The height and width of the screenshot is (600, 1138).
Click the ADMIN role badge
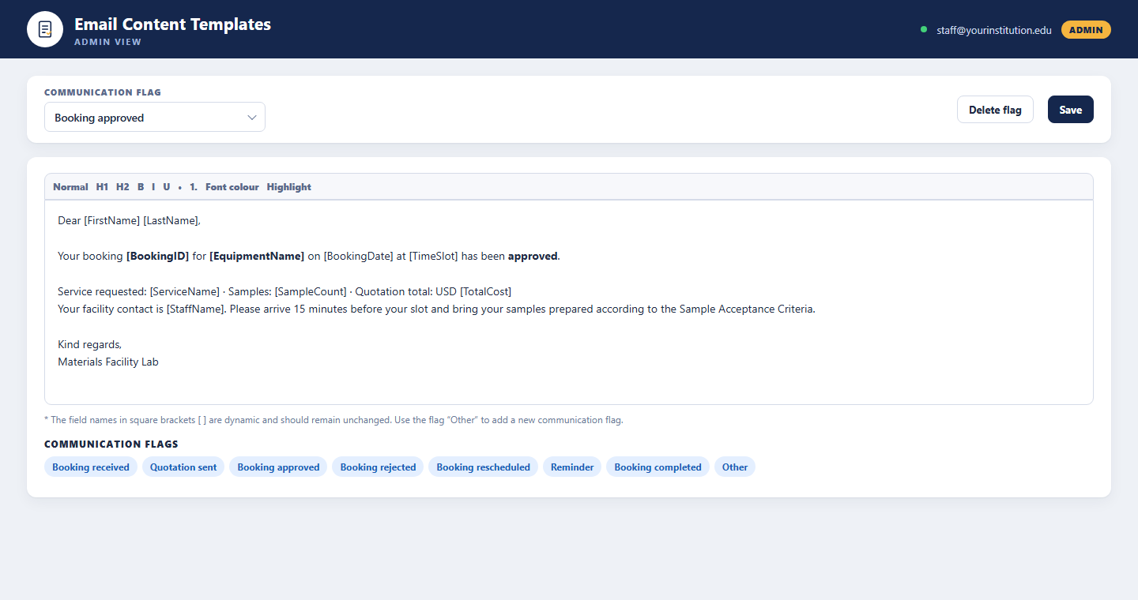click(x=1086, y=29)
